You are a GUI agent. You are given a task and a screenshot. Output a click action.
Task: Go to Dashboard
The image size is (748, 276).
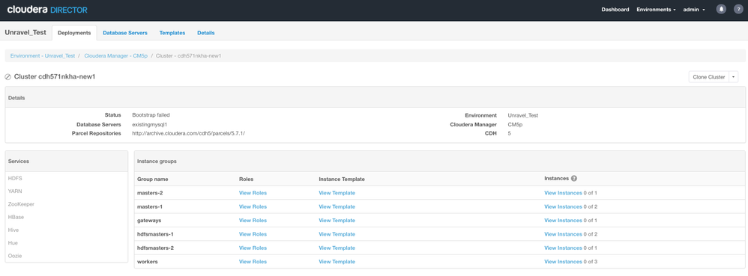(x=615, y=10)
